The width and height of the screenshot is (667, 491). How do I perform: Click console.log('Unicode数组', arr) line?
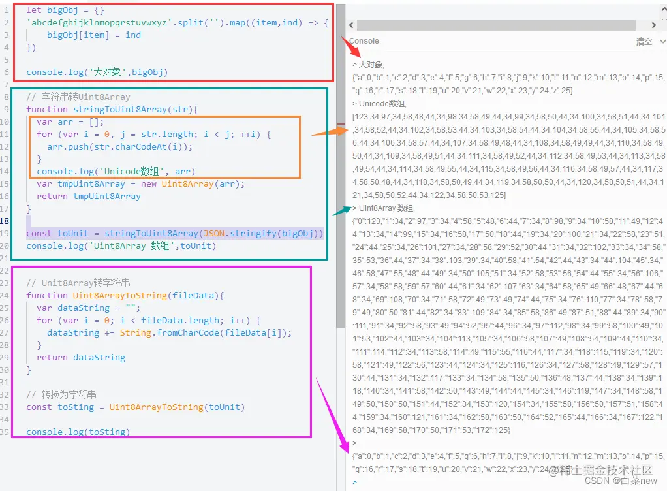click(116, 172)
